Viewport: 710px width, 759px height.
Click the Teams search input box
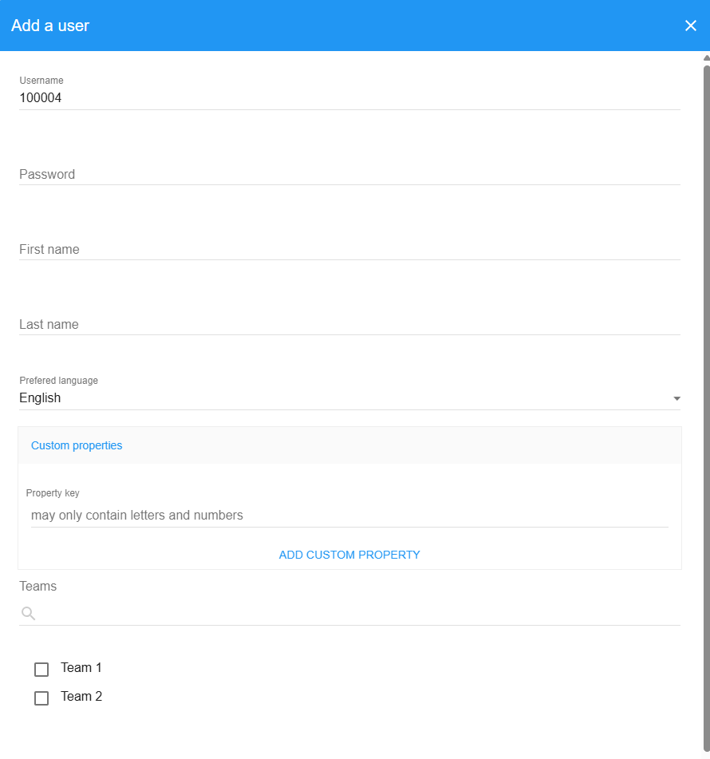(x=359, y=613)
